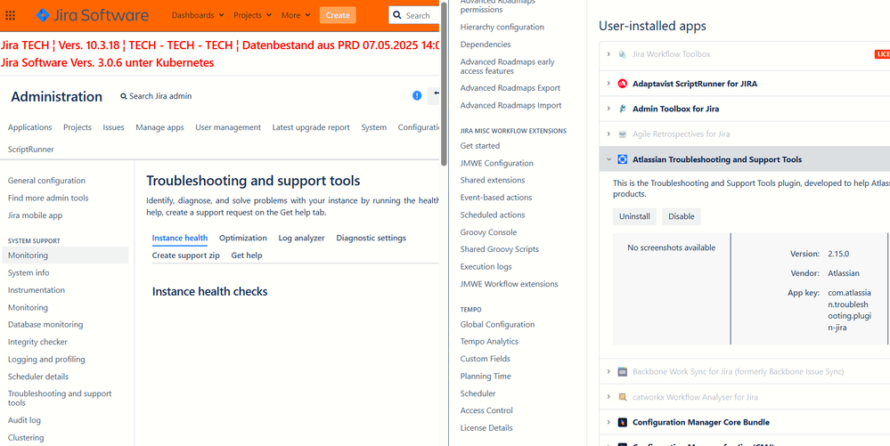The height and width of the screenshot is (446, 890).
Task: Open Scheduler details sidebar link
Action: 38,377
